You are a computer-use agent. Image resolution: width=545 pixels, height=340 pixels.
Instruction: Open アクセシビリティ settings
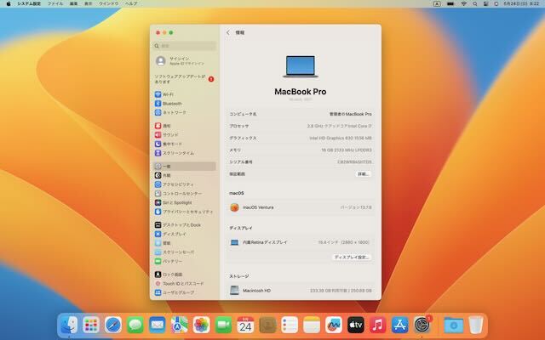click(185, 184)
